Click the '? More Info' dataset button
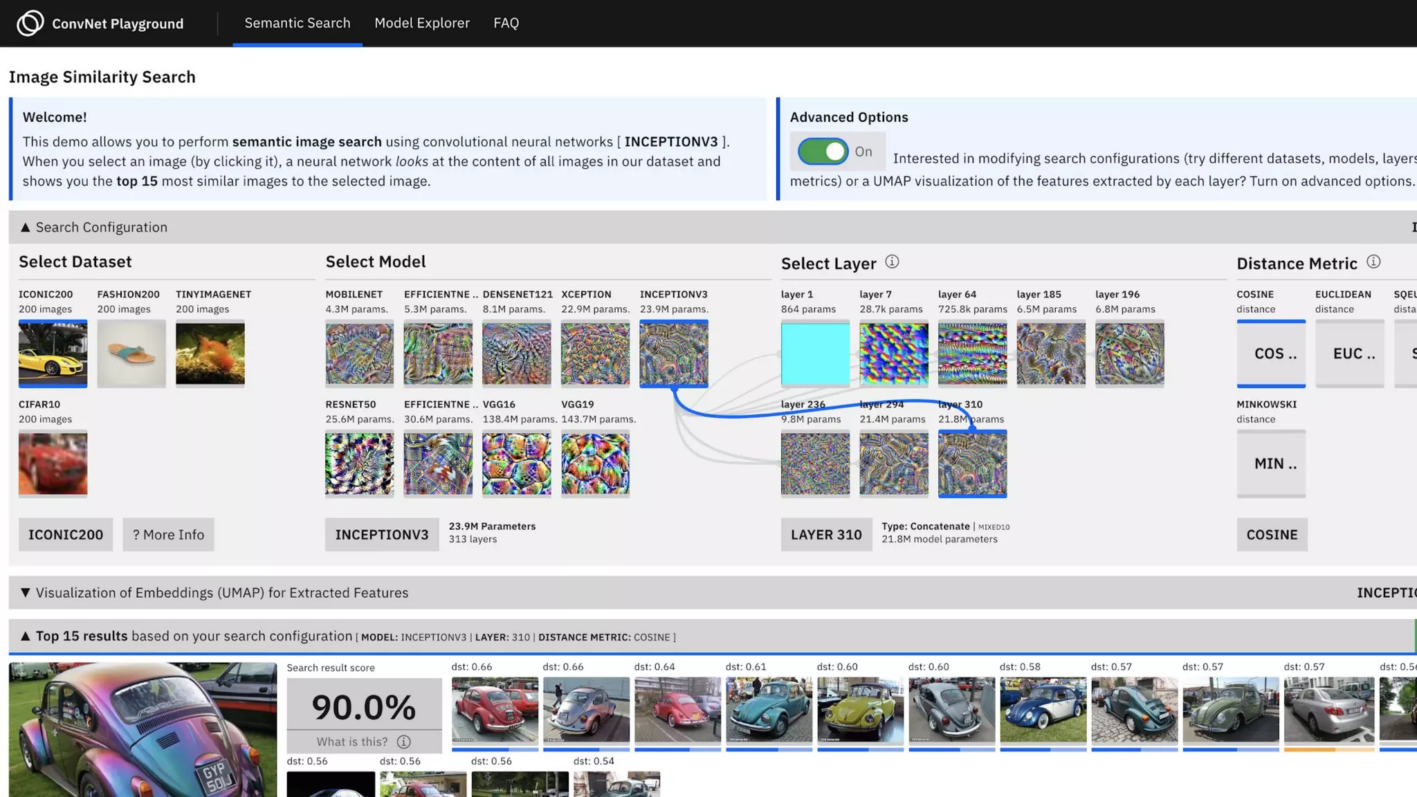The height and width of the screenshot is (797, 1417). [x=168, y=535]
